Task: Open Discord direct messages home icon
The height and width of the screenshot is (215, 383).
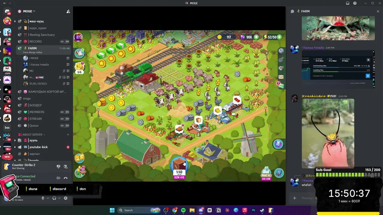Action: [x=7, y=11]
